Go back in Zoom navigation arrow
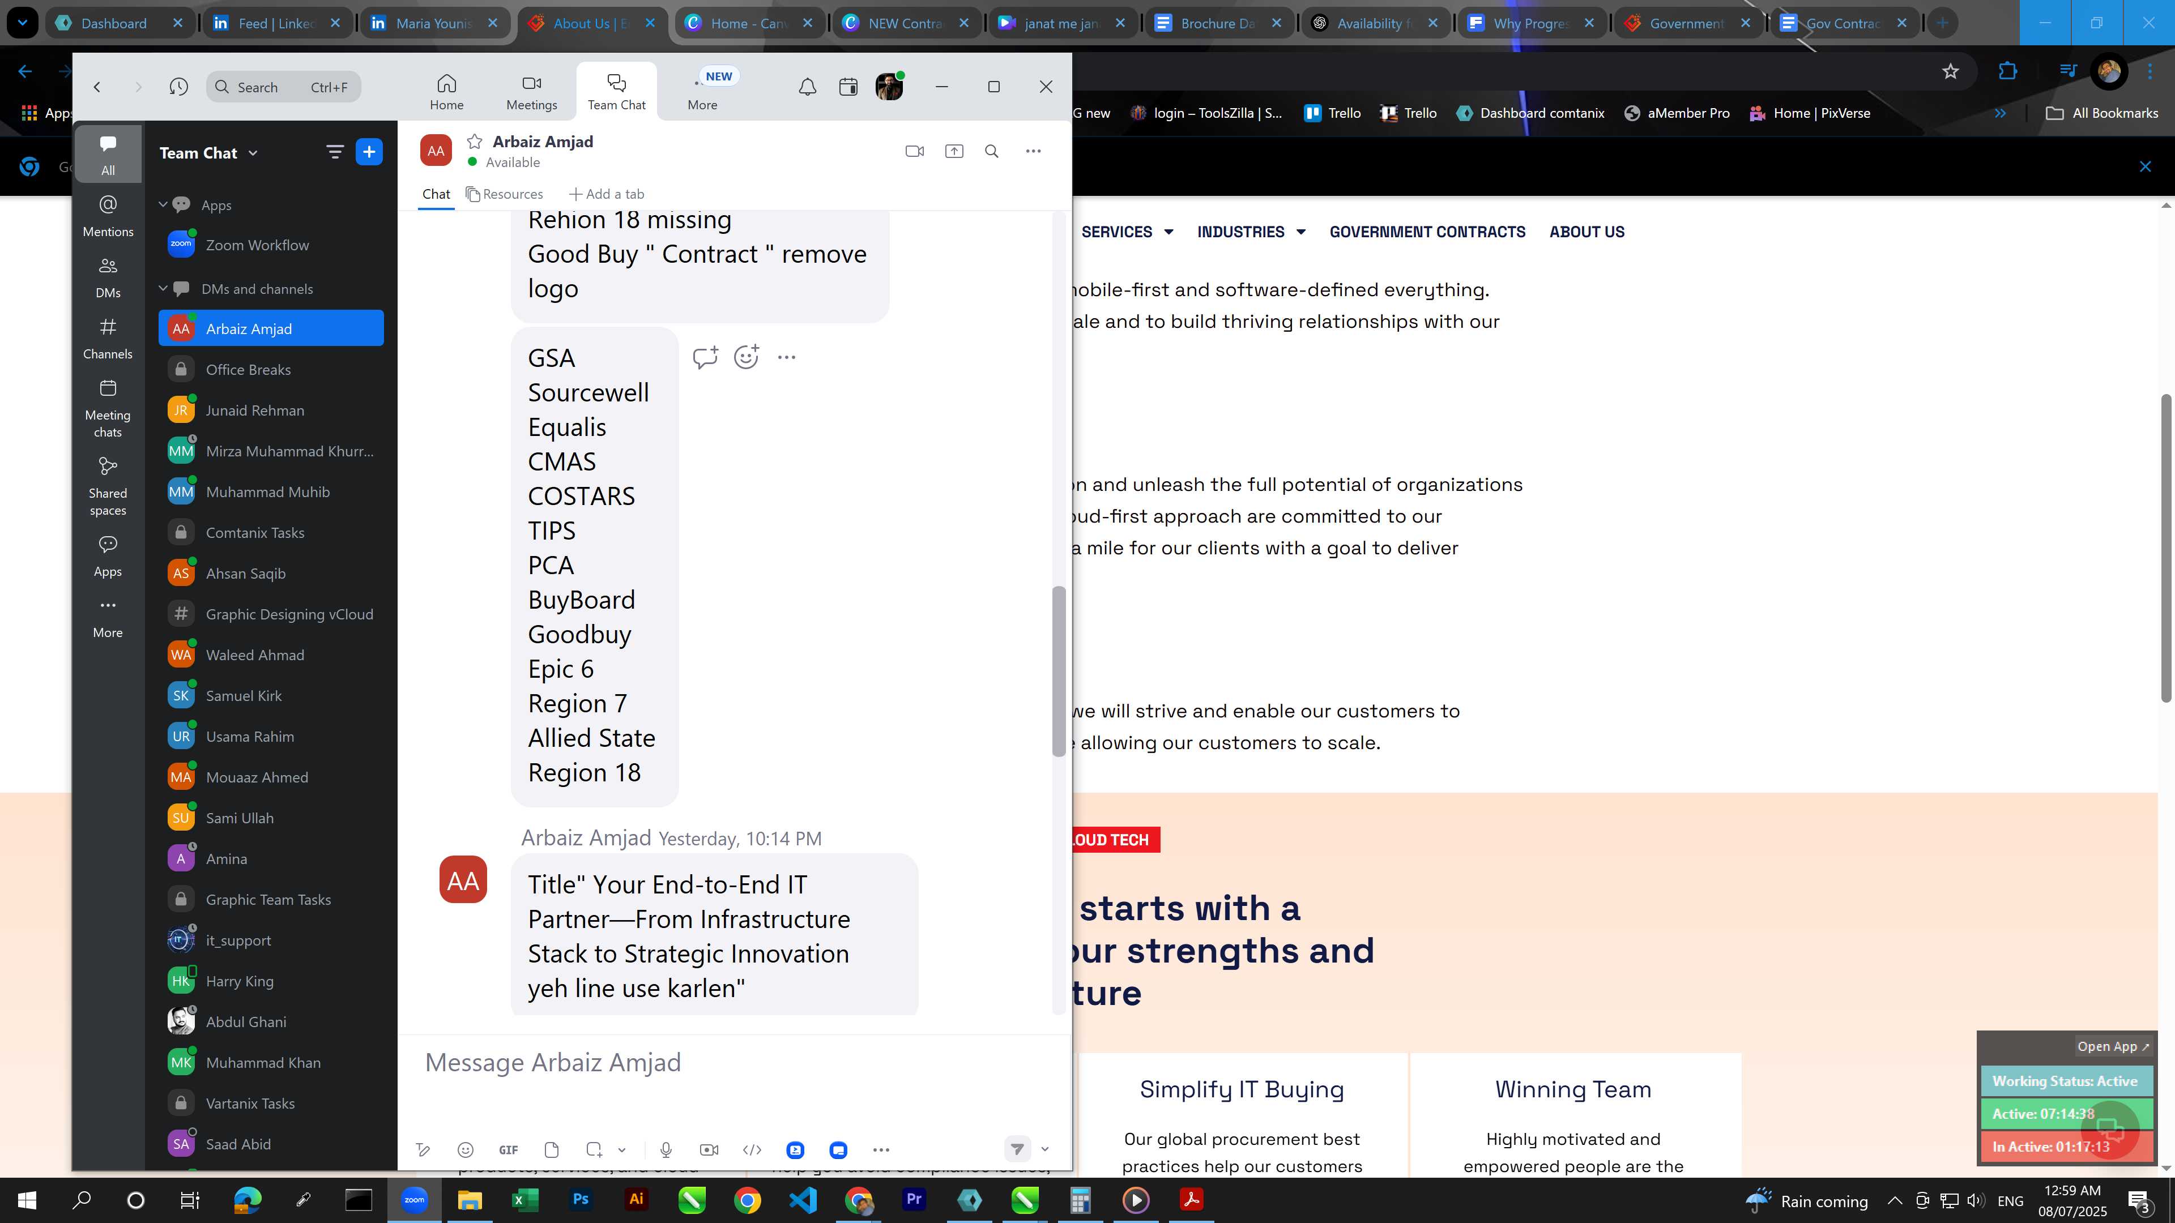The height and width of the screenshot is (1223, 2175). [97, 87]
